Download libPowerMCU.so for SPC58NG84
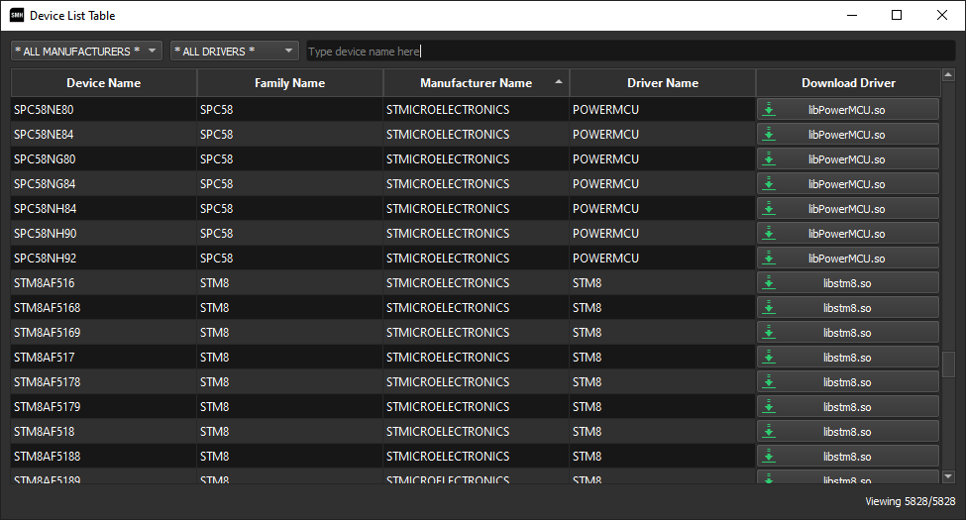 (848, 183)
